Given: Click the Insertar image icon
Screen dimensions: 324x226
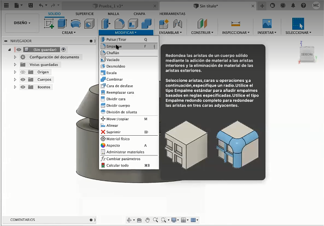Looking at the screenshot, I should click(x=267, y=23).
